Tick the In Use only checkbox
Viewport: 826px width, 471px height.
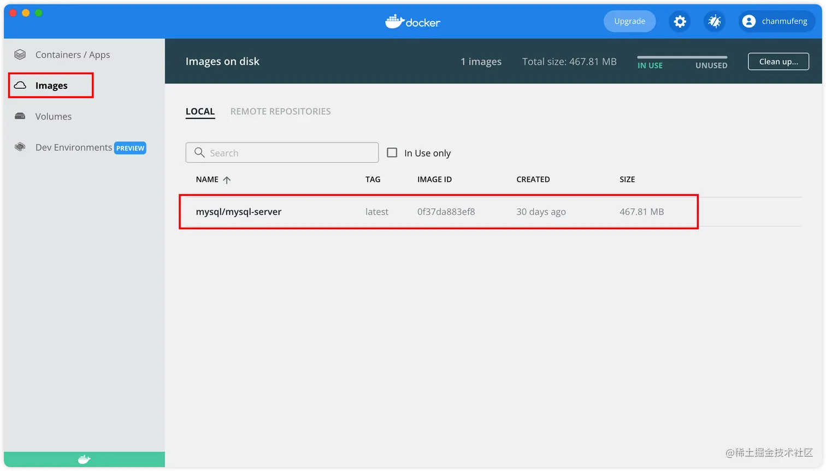tap(392, 153)
